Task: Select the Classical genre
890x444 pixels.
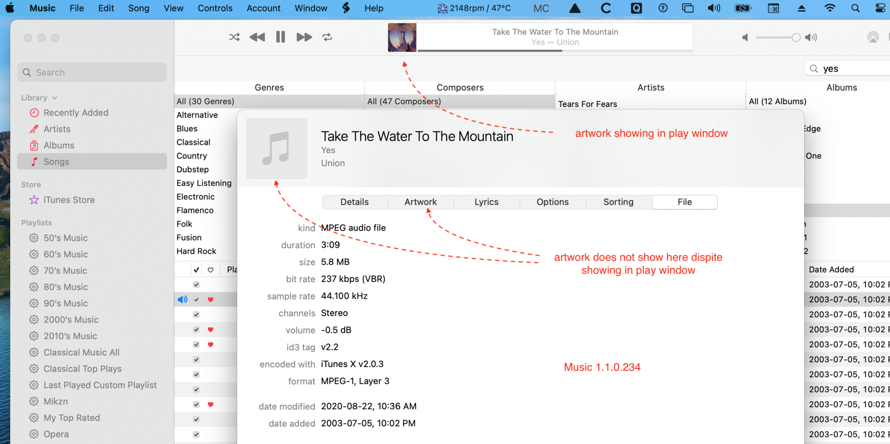Action: tap(193, 142)
